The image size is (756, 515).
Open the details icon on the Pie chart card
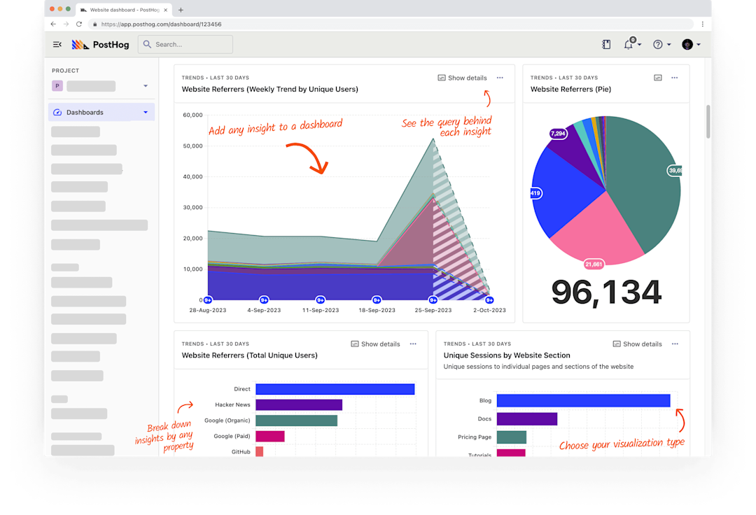(657, 78)
